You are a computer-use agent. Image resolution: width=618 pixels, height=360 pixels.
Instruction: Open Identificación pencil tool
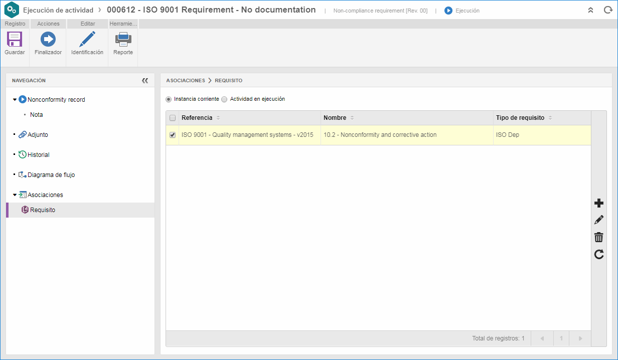point(87,39)
